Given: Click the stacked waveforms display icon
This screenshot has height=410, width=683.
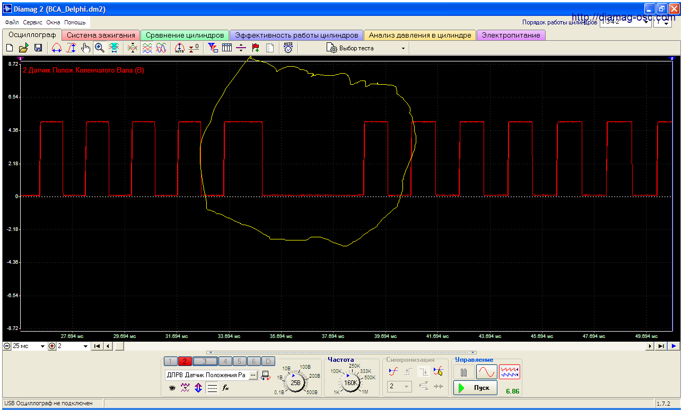Looking at the screenshot, I should pos(147,48).
